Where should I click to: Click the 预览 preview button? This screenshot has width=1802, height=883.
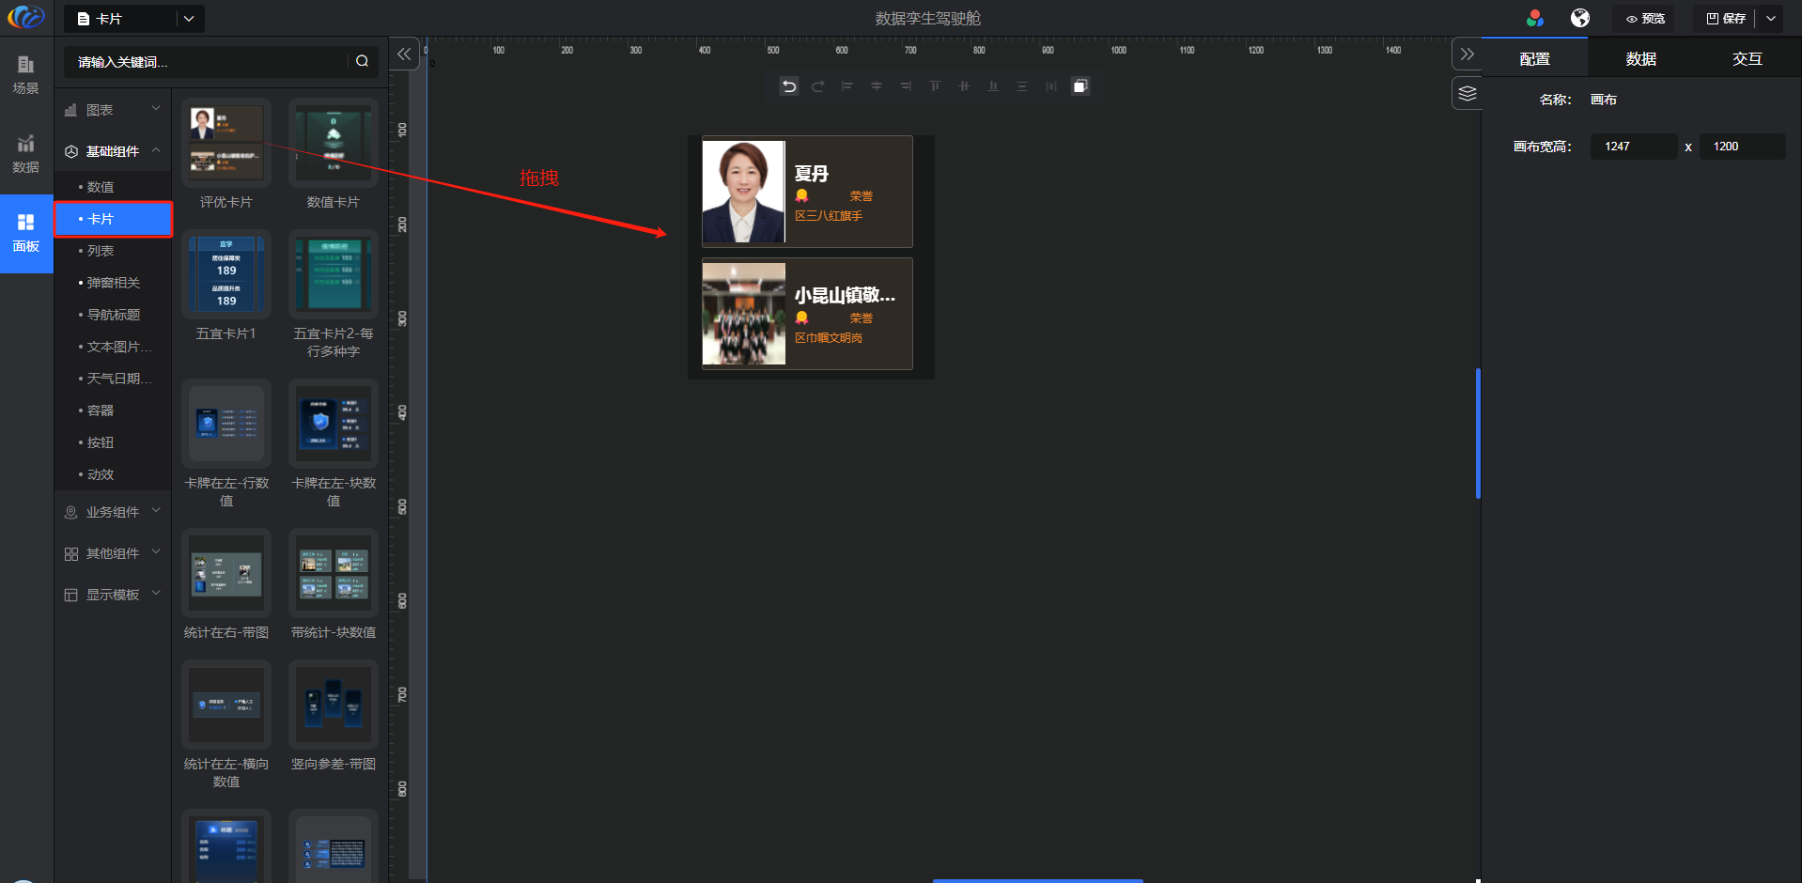[1645, 19]
